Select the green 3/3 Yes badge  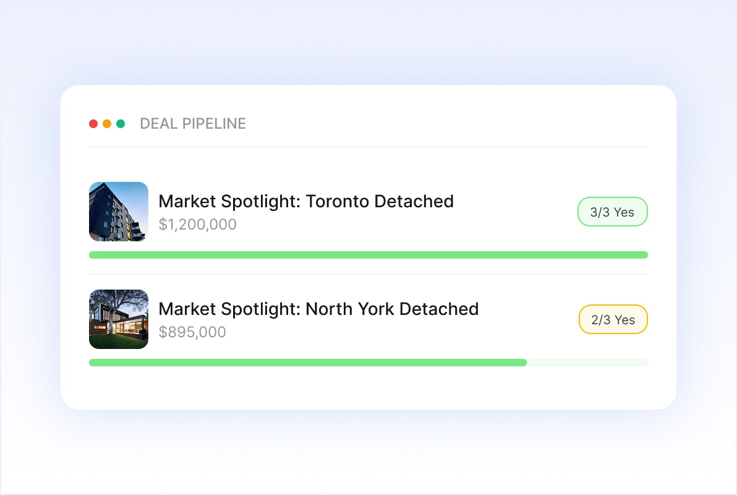click(x=612, y=212)
